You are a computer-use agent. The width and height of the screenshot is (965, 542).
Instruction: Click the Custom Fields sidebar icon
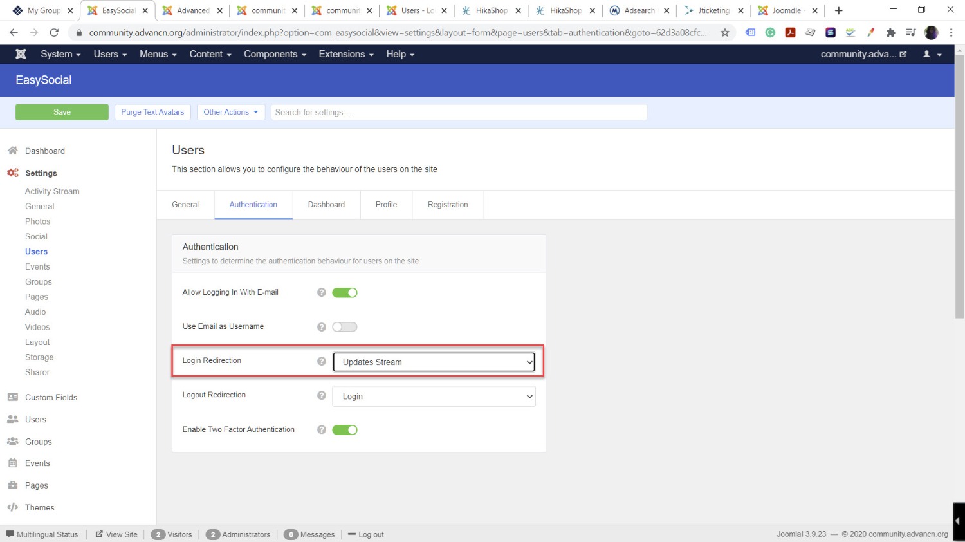[x=12, y=397]
